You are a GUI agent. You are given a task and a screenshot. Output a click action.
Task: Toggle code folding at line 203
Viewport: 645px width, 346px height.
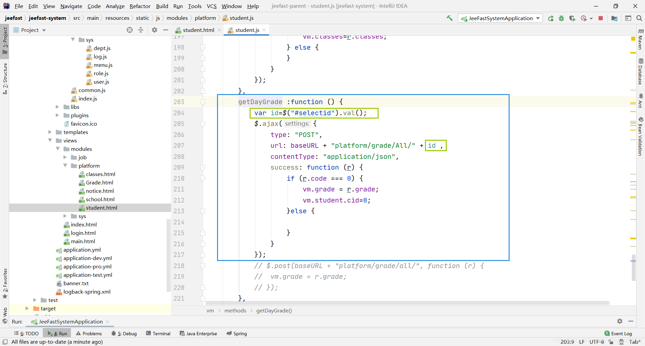[x=203, y=102]
